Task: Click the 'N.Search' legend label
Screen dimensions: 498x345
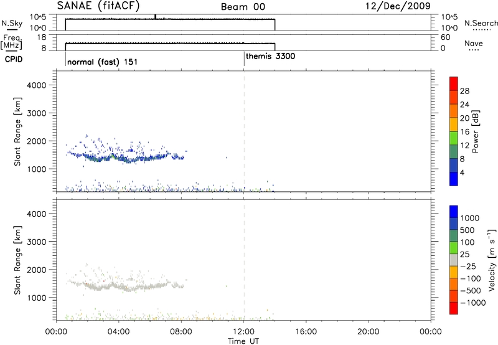Action: point(481,23)
